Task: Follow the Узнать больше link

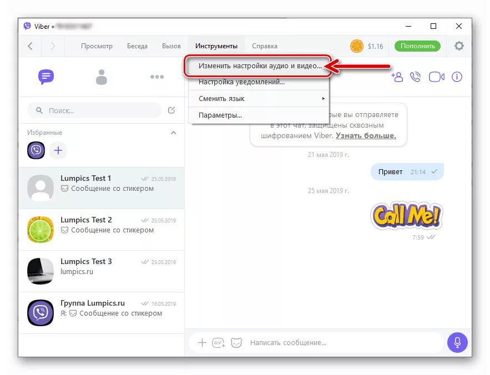Action: point(366,135)
